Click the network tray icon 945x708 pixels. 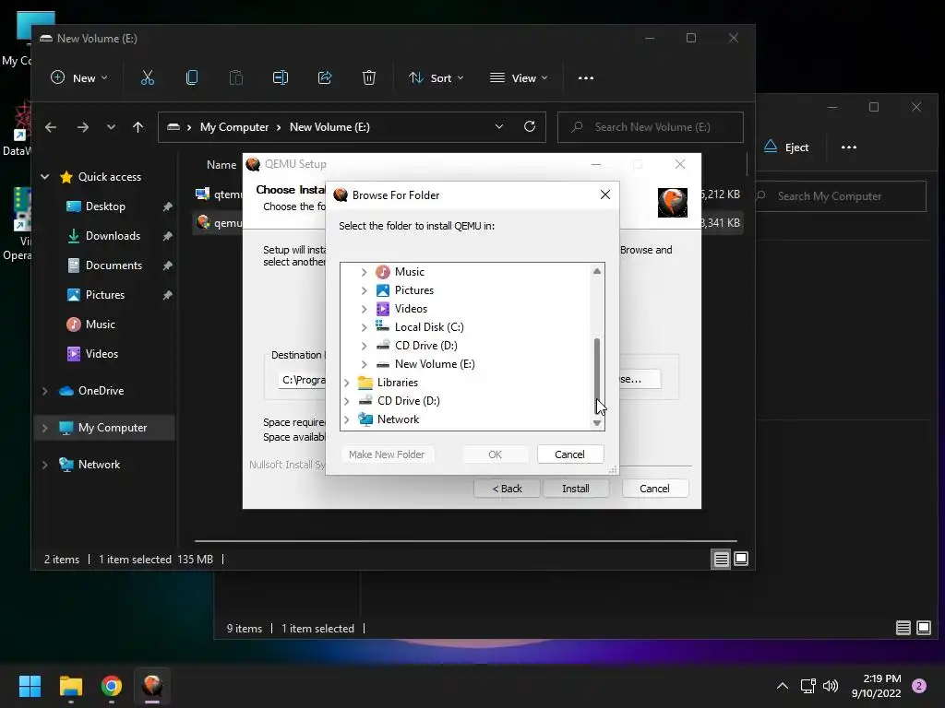coord(807,686)
